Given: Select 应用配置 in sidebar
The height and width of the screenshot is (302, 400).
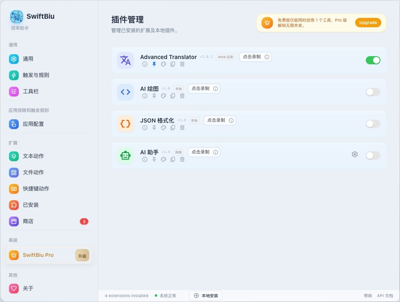Looking at the screenshot, I should click(x=49, y=124).
